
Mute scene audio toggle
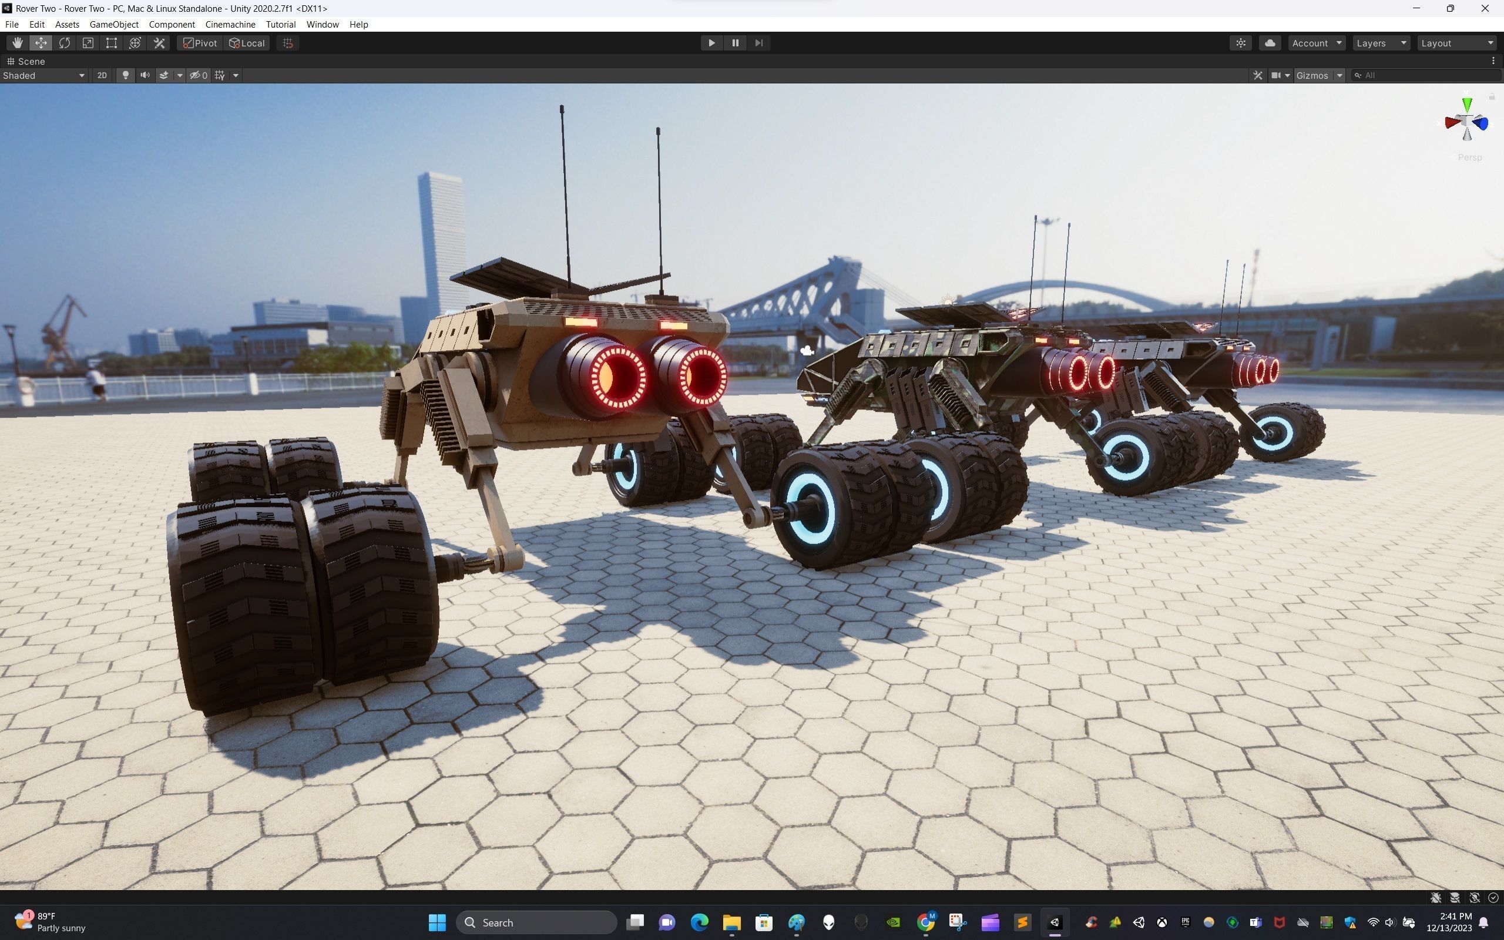[145, 75]
